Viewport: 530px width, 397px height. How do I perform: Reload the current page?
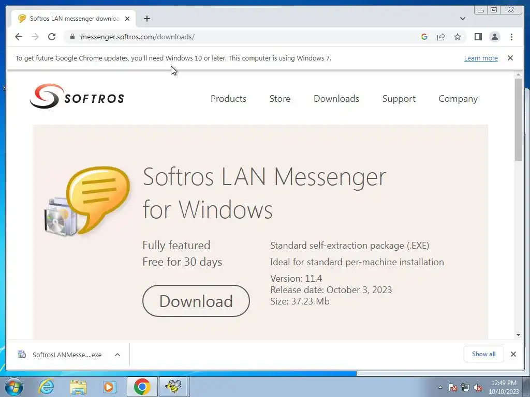pyautogui.click(x=52, y=37)
